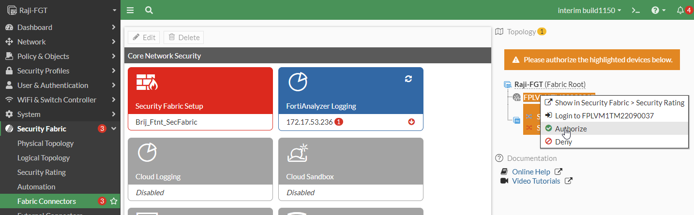
Task: Select the Security Fabric Setup card
Action: point(200,99)
